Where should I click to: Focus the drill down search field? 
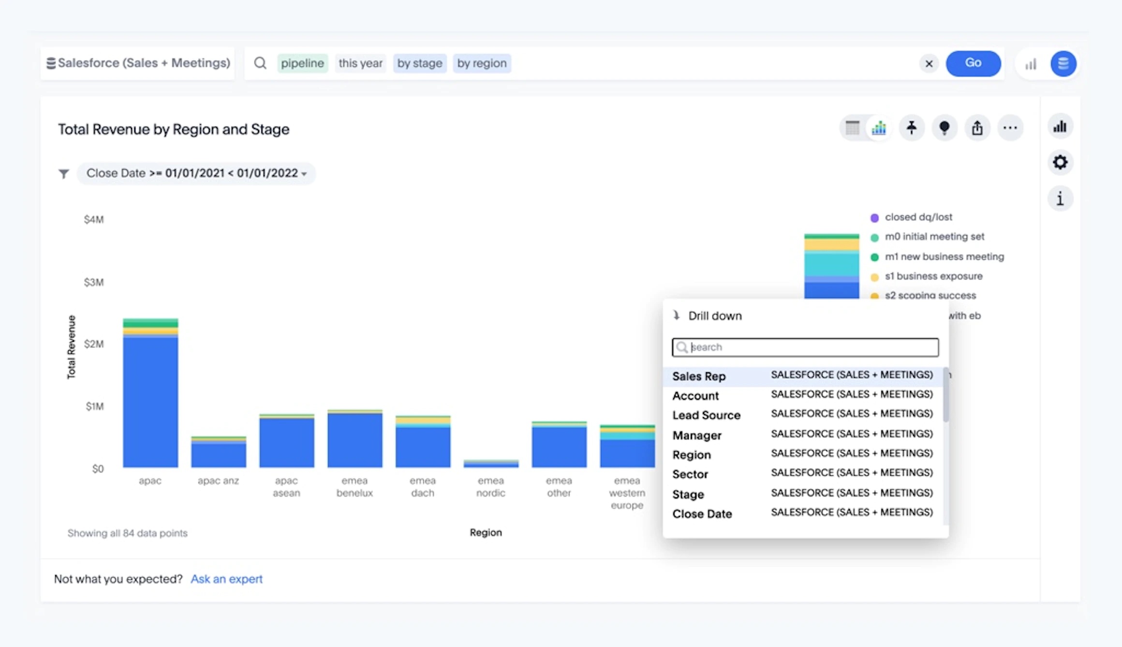click(805, 347)
